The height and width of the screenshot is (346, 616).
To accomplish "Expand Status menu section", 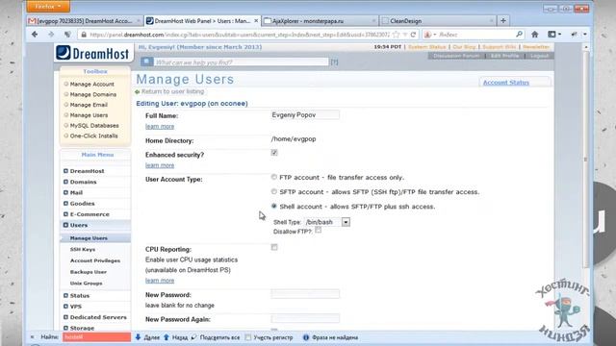I will (65, 296).
